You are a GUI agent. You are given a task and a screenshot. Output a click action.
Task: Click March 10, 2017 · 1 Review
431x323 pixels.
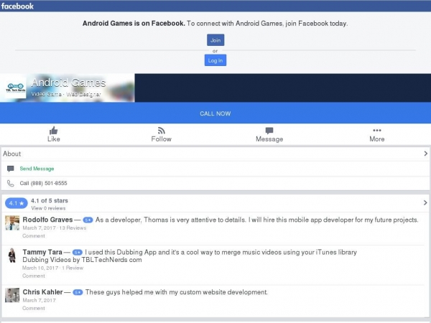(x=52, y=268)
